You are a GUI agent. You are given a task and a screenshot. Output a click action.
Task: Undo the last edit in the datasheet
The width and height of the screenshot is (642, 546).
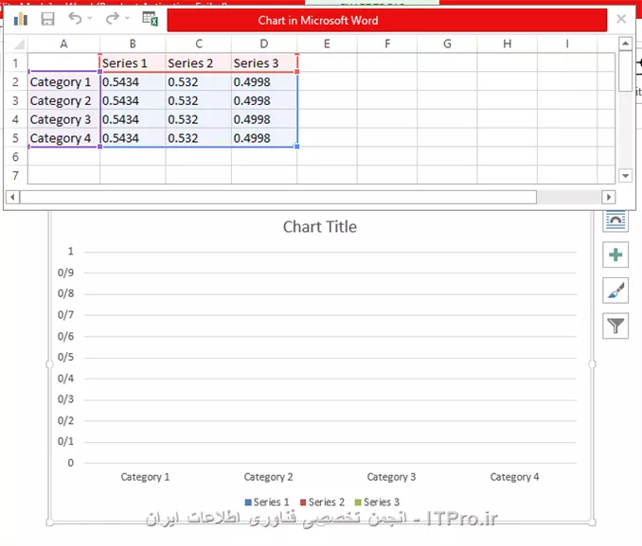click(75, 18)
